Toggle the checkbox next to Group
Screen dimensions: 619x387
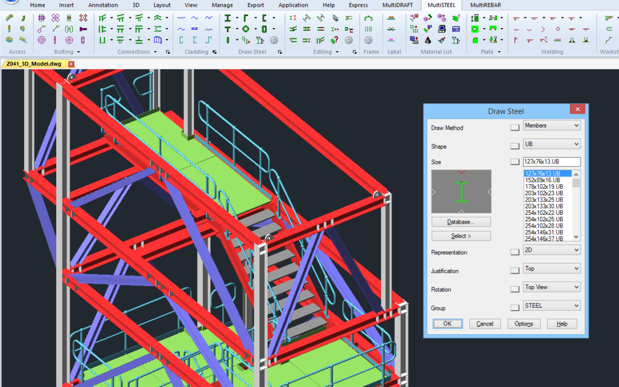[x=515, y=308]
